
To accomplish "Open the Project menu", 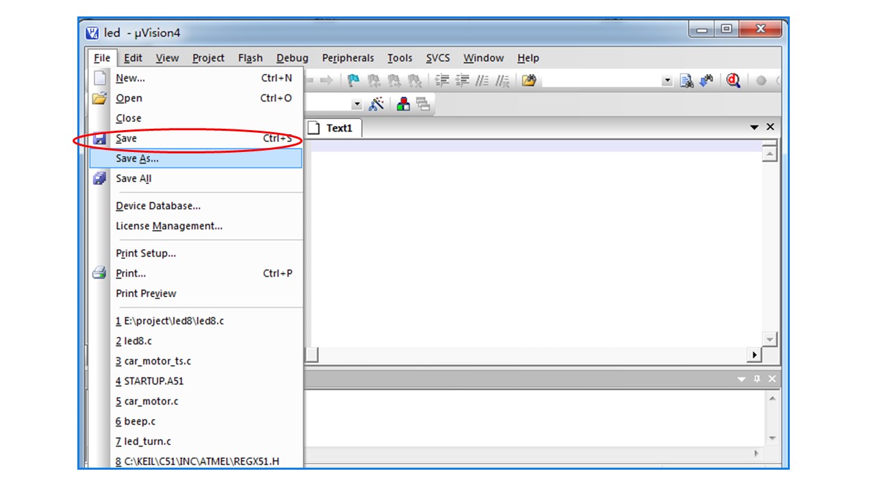I will 208,58.
